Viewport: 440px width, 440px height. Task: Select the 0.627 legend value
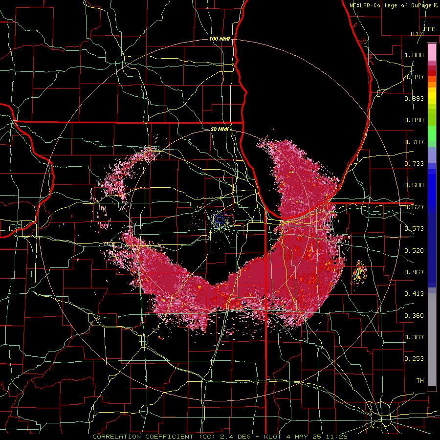414,207
